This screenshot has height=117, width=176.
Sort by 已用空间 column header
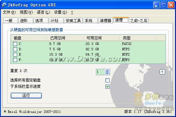coord(65,38)
